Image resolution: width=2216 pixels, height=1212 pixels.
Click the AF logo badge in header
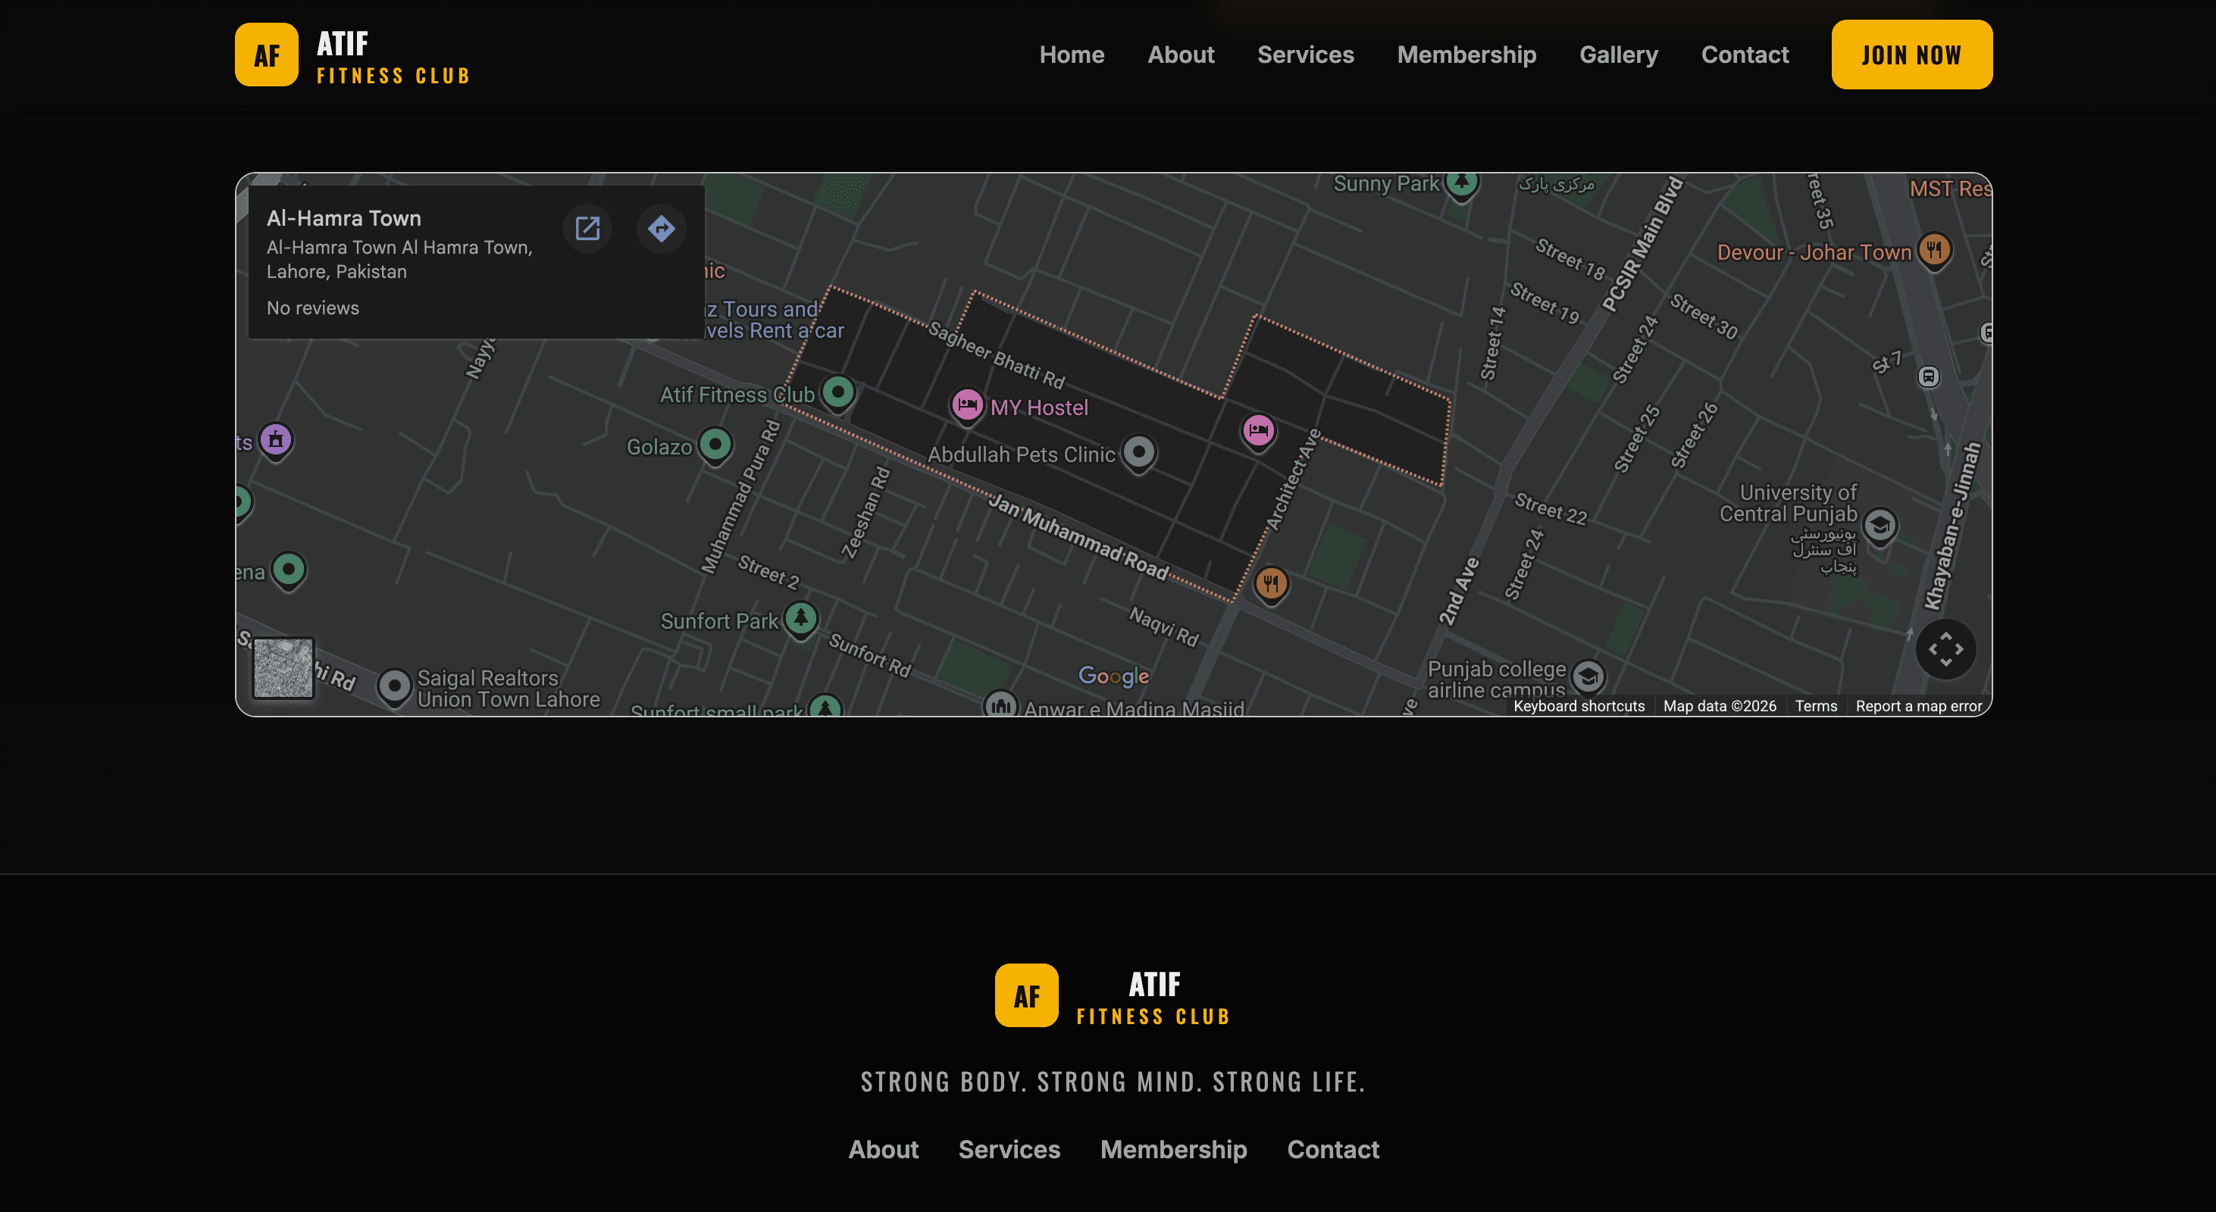267,54
